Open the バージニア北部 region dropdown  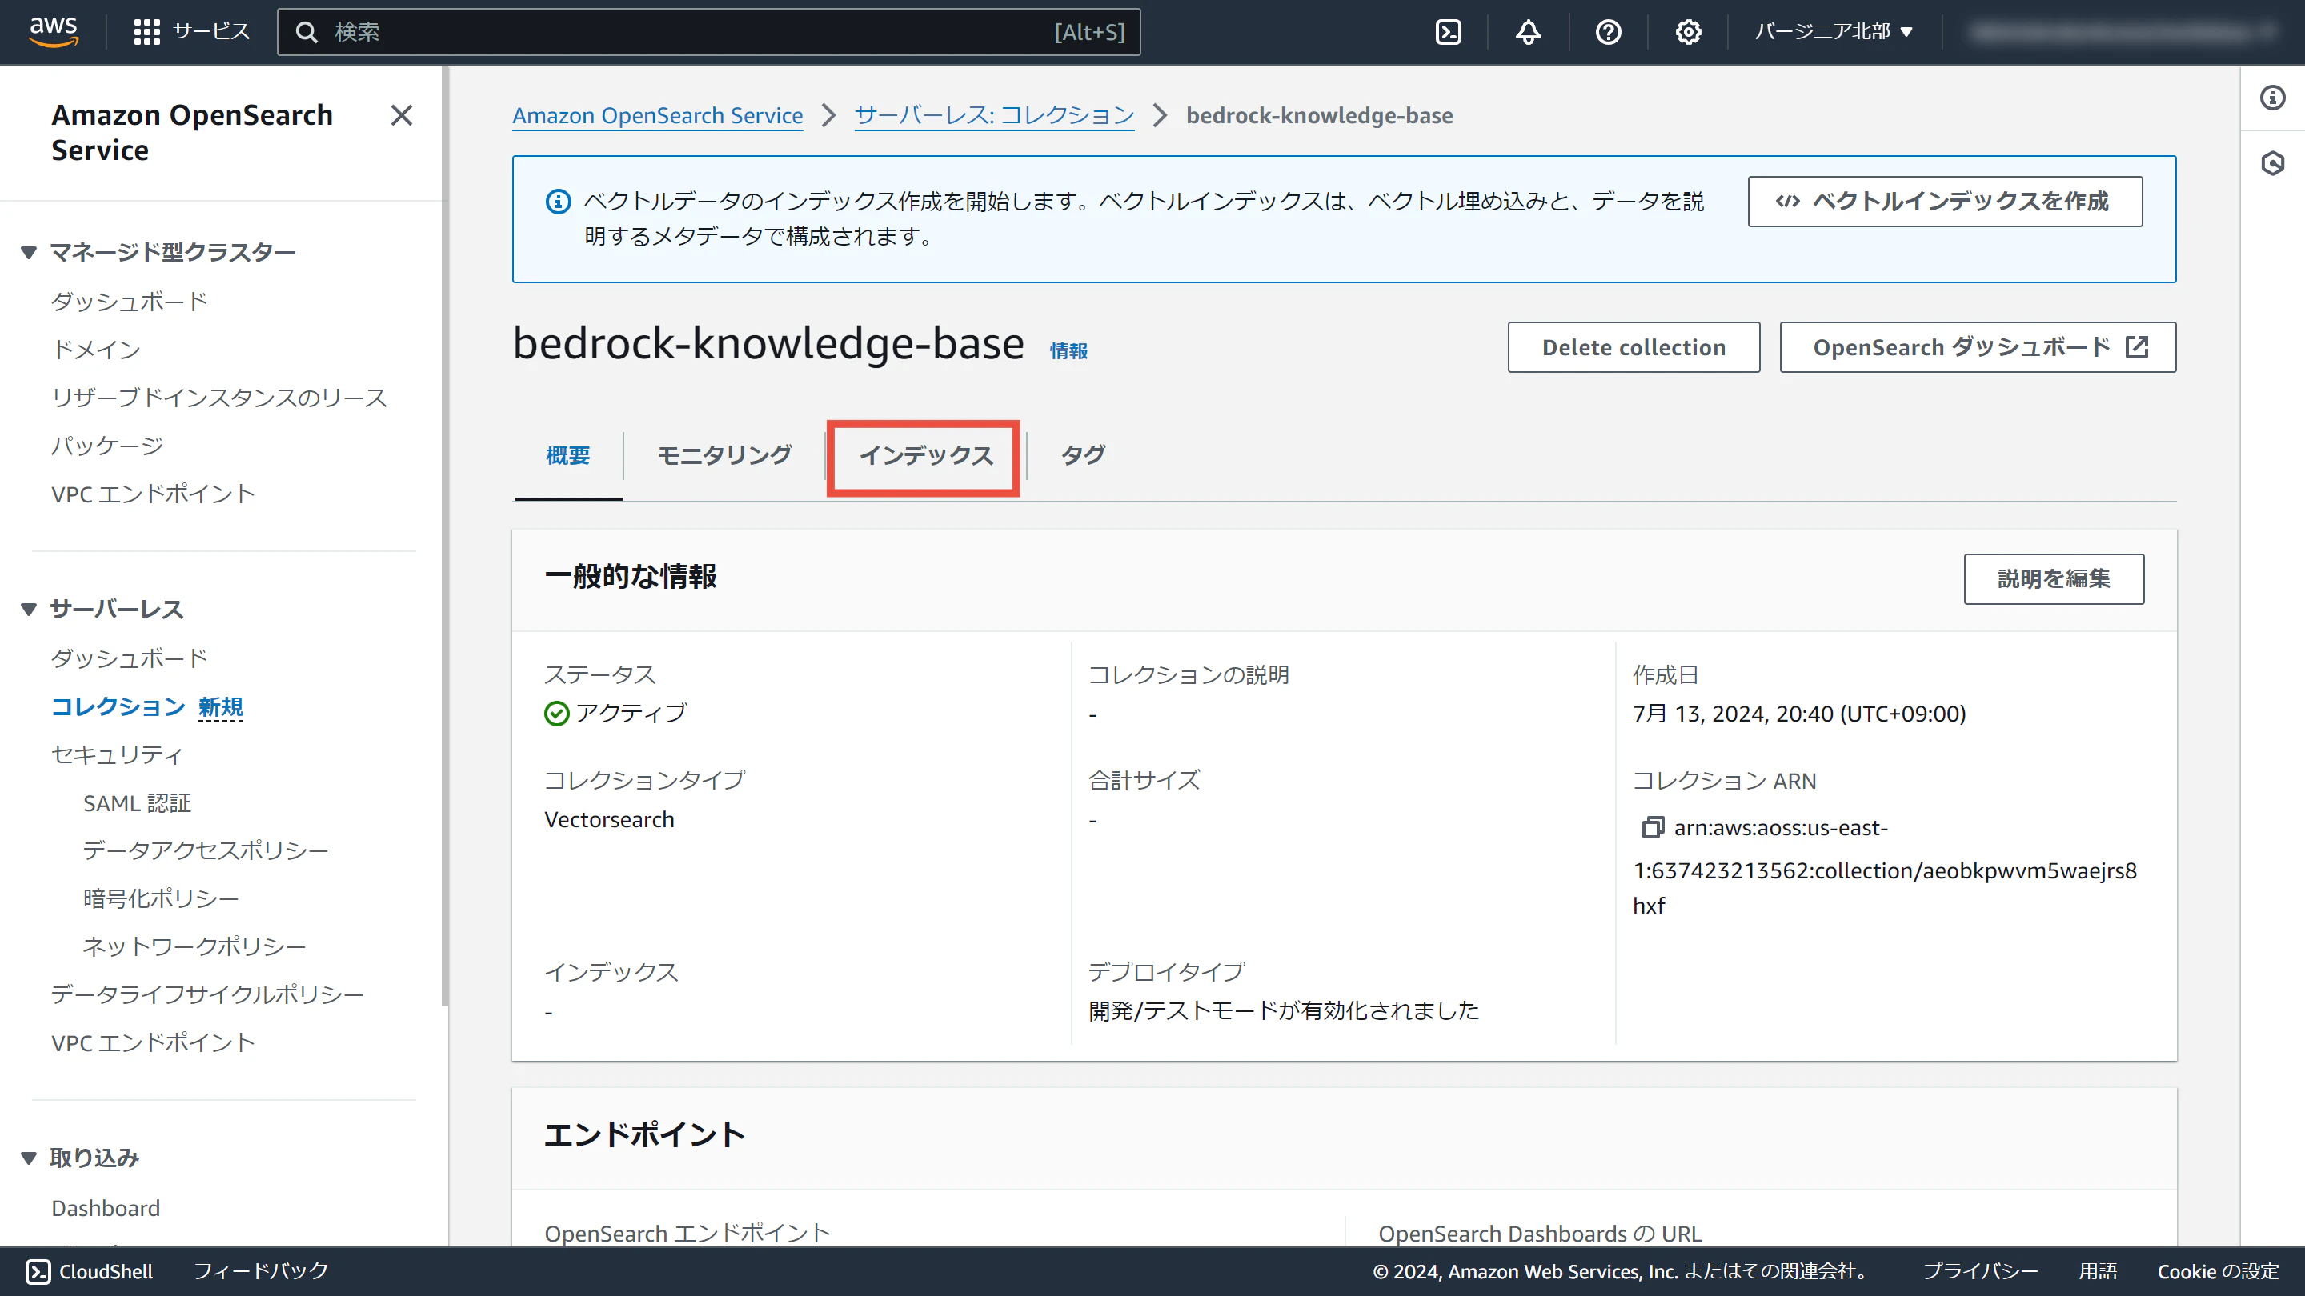point(1834,32)
